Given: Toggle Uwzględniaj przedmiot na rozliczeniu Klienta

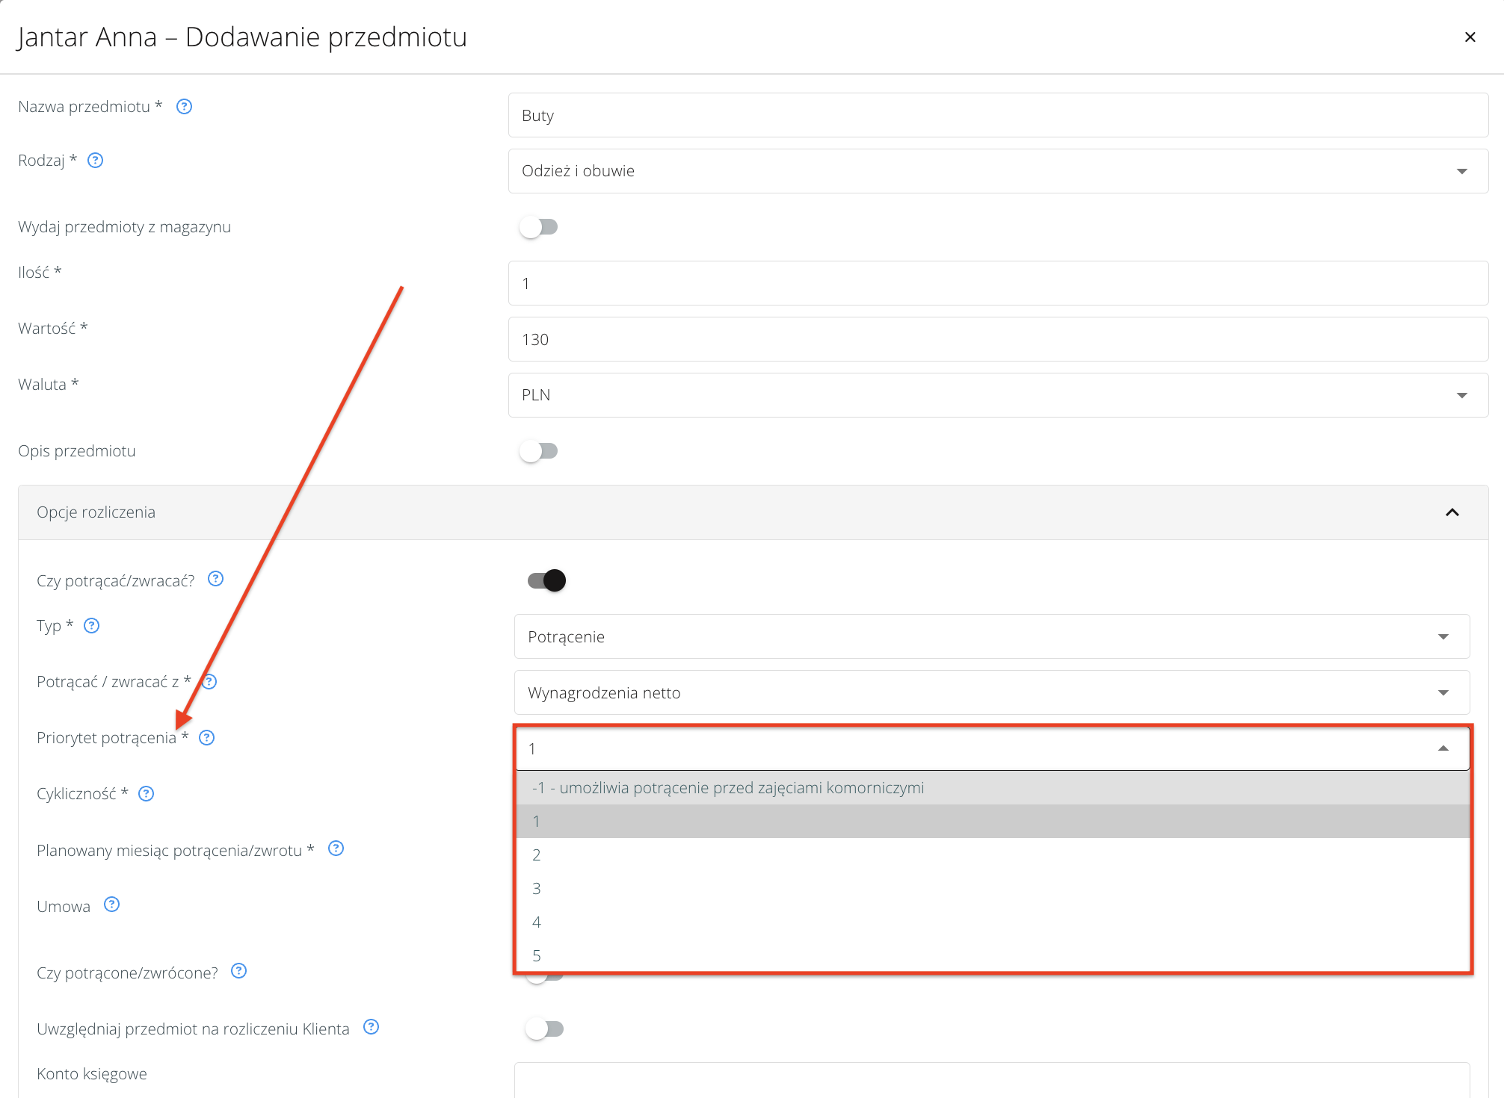Looking at the screenshot, I should (545, 1029).
